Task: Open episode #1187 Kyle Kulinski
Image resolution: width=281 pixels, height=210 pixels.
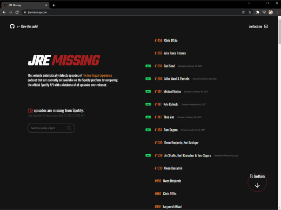Action: [167, 105]
